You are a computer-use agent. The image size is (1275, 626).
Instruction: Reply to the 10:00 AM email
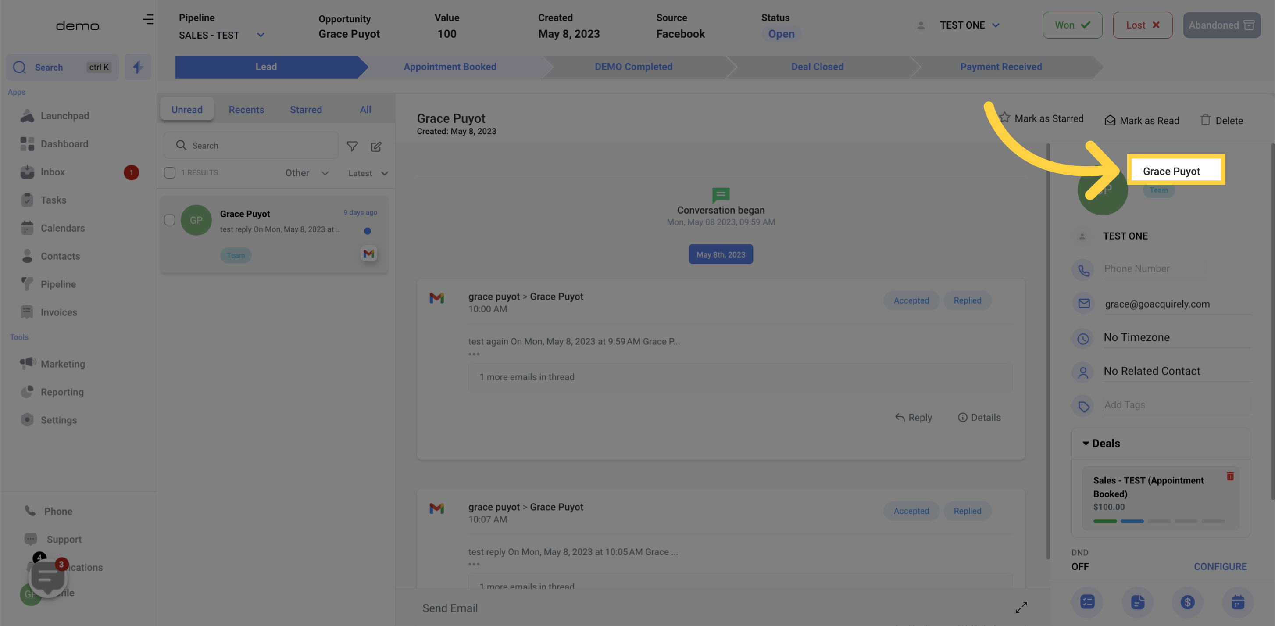(913, 418)
